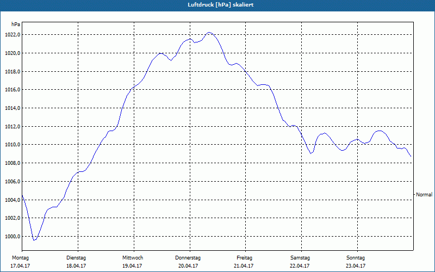Screen dimensions: 435x272
Task: Click the date 22.04.17
Action: (300, 266)
